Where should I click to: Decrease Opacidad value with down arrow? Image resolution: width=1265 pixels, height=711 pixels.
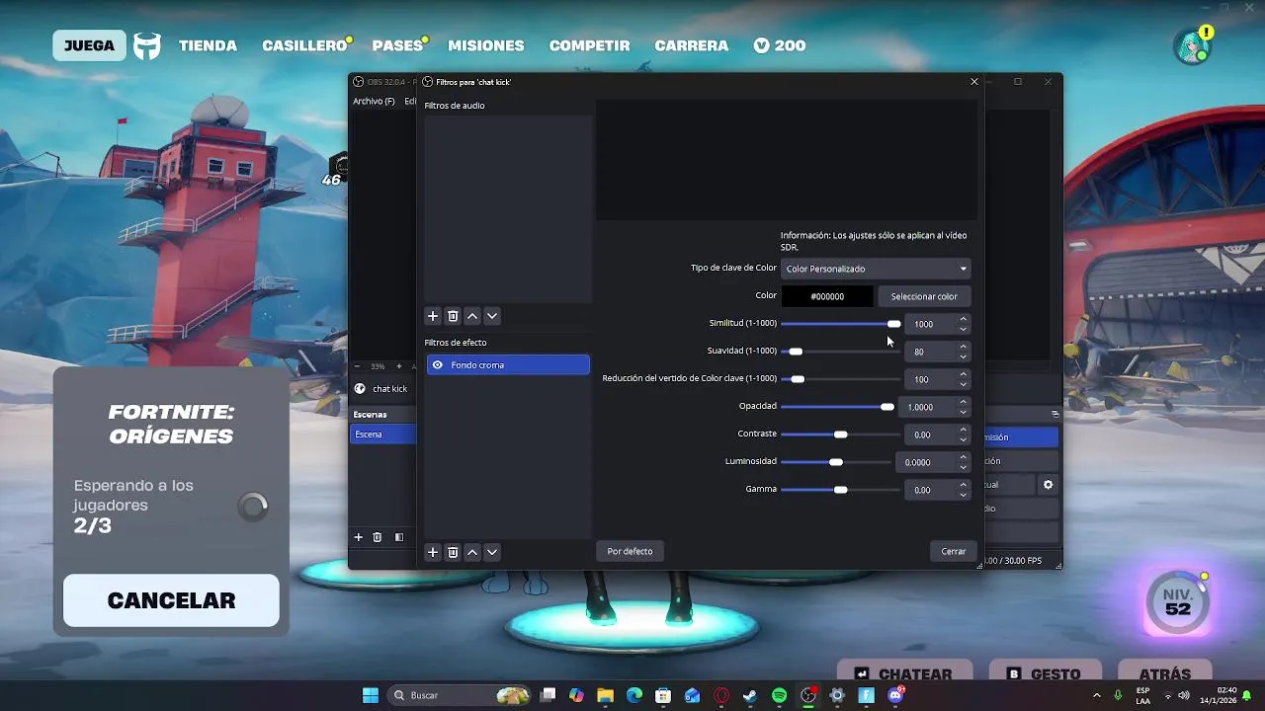click(x=964, y=412)
